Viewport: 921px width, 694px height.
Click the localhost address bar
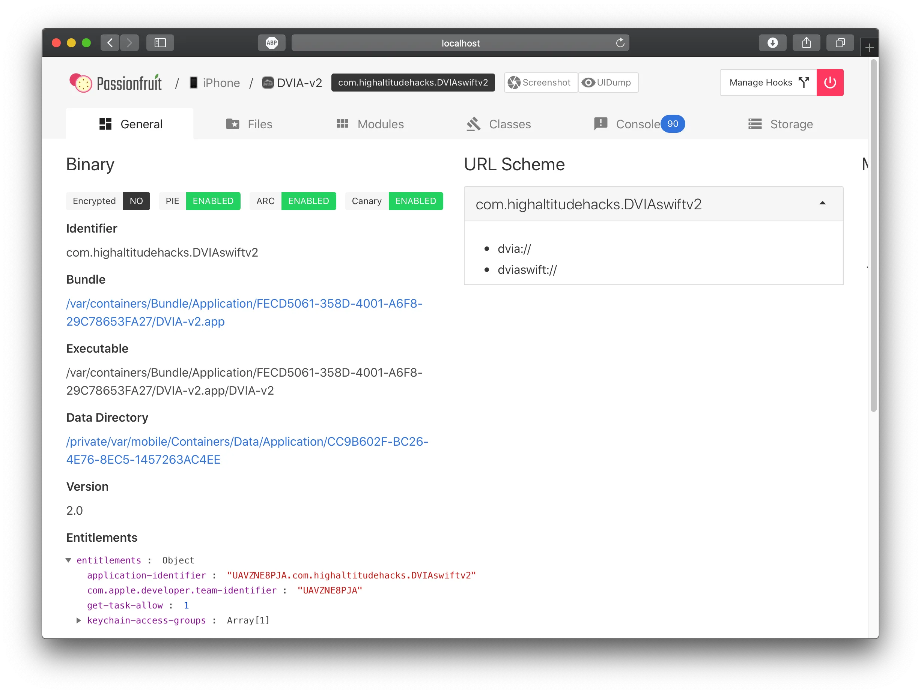click(x=460, y=42)
